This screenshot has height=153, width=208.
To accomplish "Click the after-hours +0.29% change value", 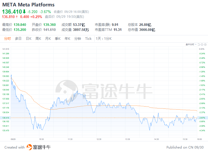I will (36, 17).
